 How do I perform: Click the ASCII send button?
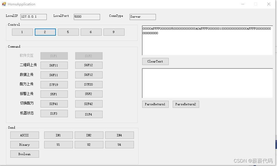click(25, 135)
